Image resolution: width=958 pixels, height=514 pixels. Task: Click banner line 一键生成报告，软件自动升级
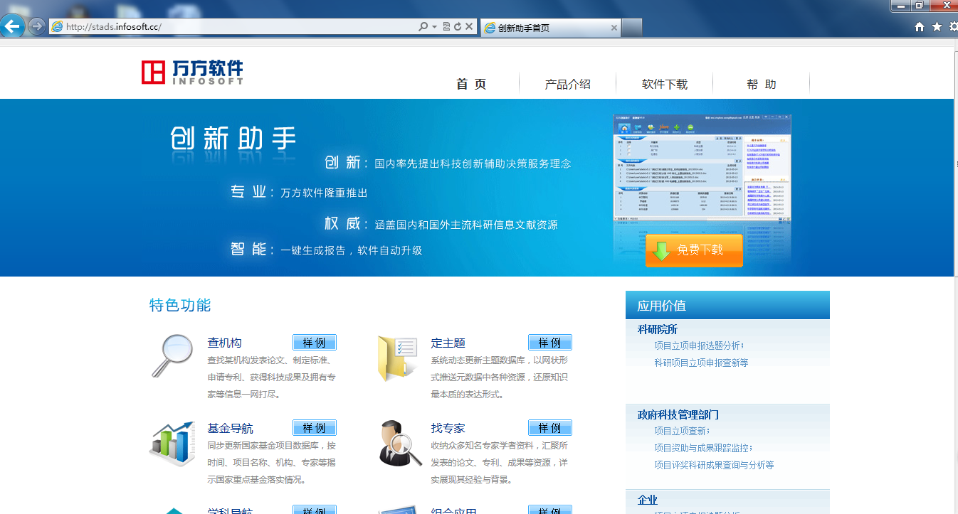352,250
